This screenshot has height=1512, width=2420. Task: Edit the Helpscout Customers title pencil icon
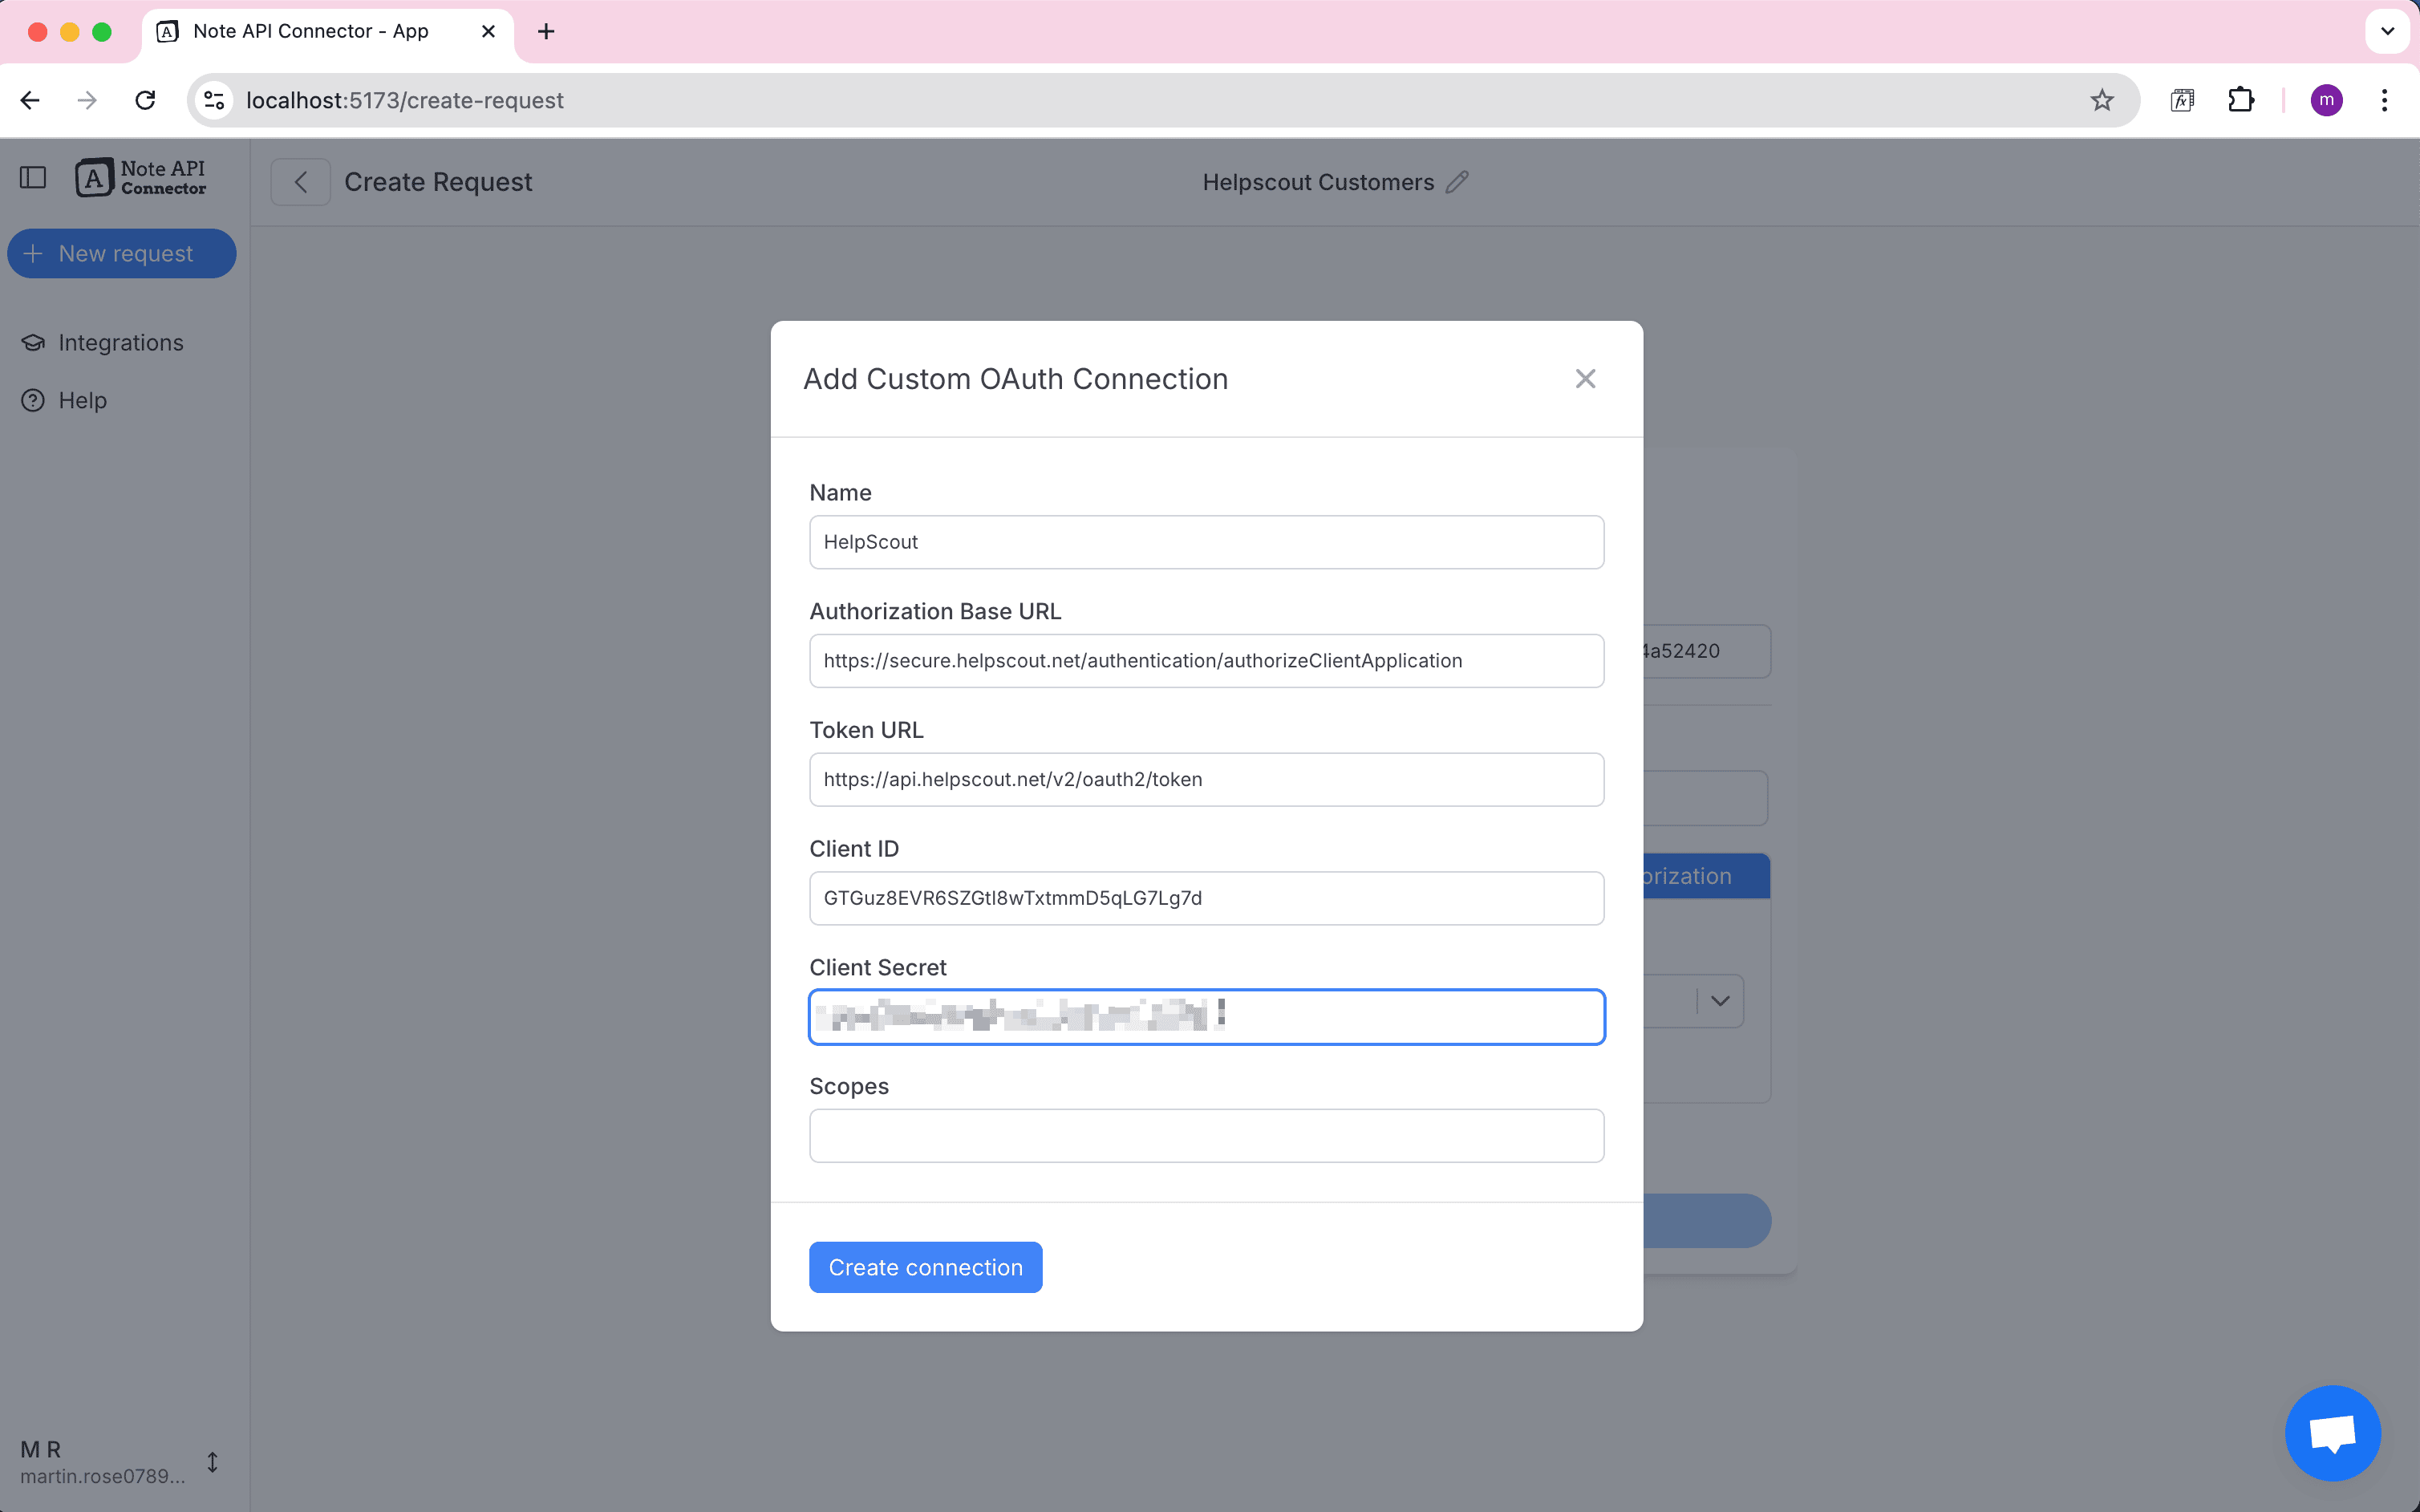point(1458,182)
